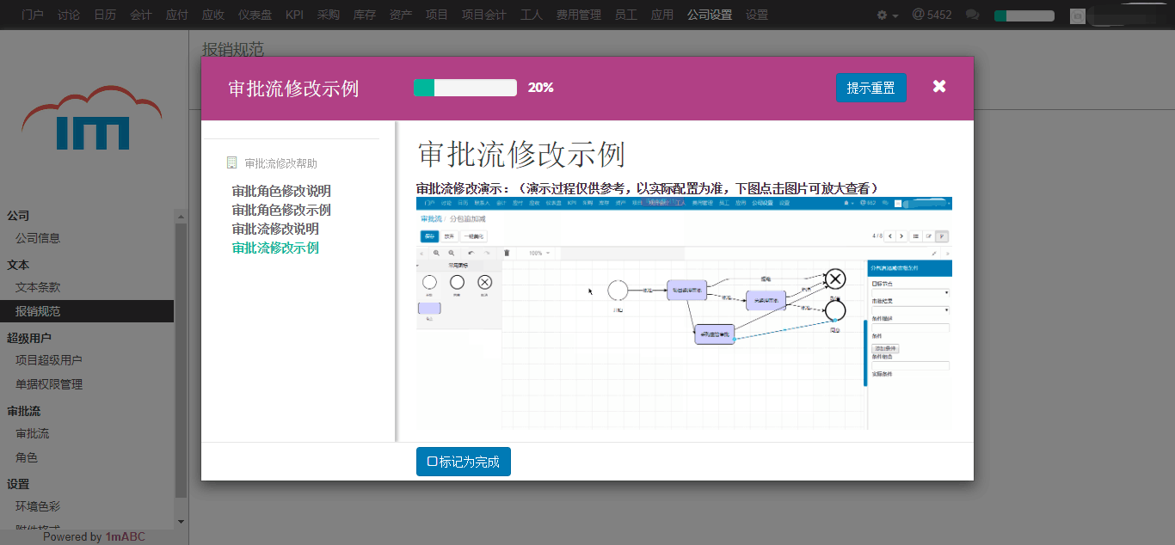Go to 审批流修改说明 help page
Viewport: 1175px width, 545px height.
(x=275, y=229)
